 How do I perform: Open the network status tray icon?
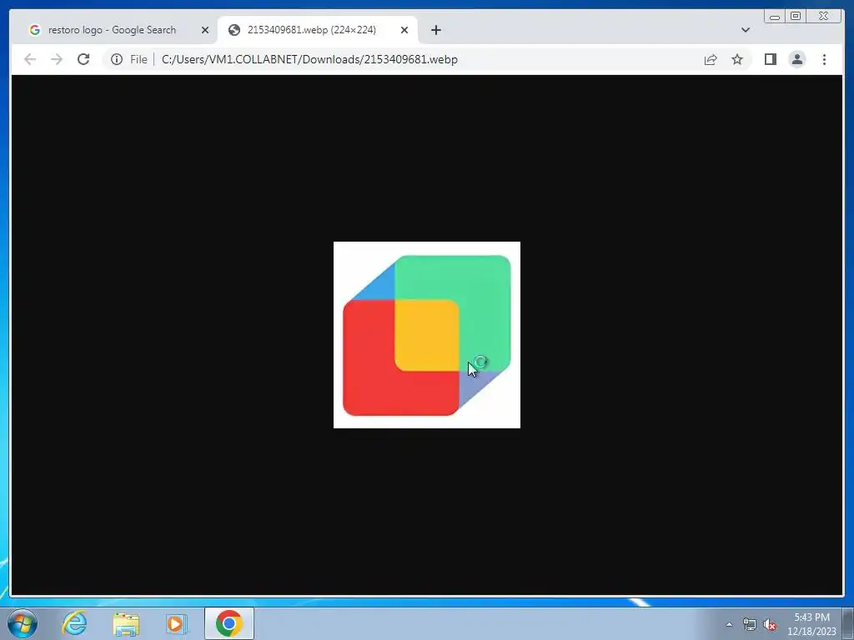tap(750, 624)
